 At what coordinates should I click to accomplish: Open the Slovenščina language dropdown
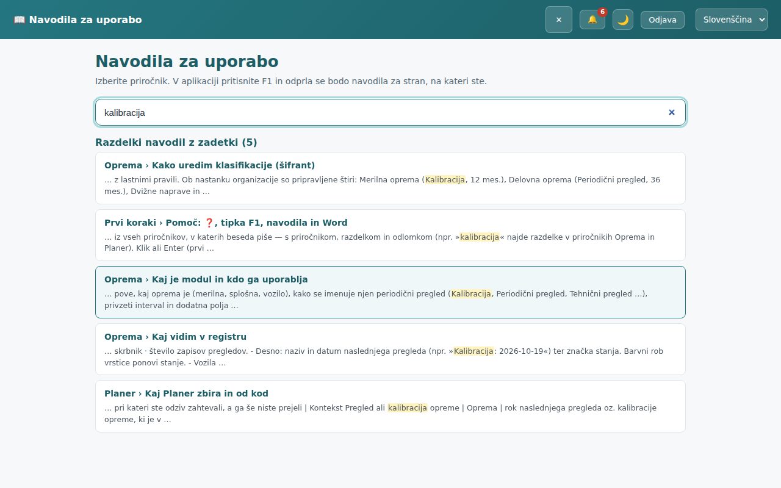(732, 20)
